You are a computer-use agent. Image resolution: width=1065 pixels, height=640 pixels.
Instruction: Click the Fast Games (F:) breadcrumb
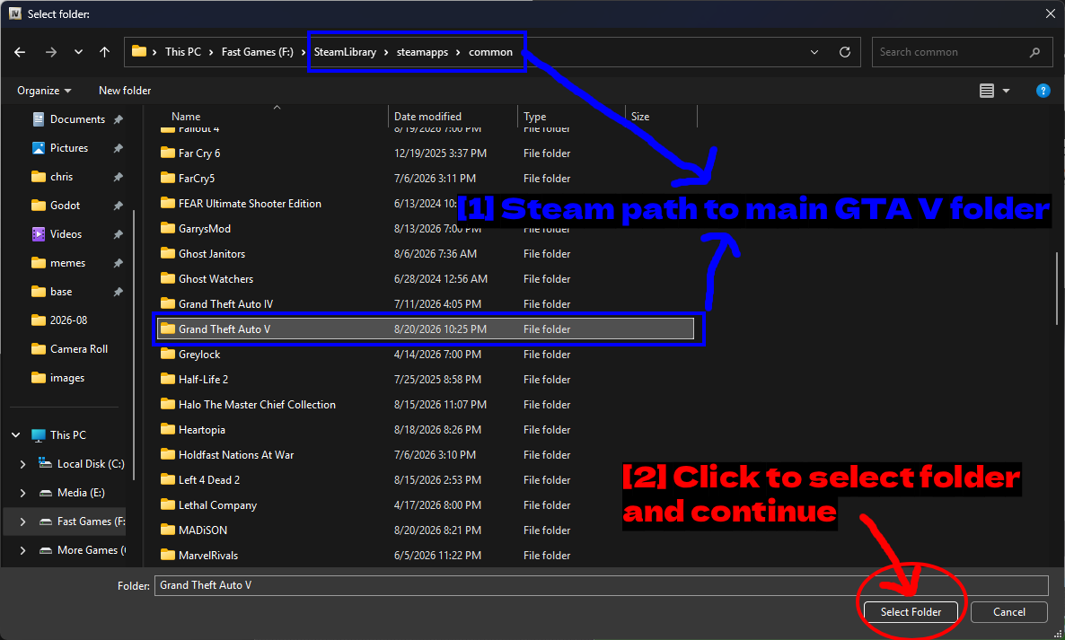pyautogui.click(x=258, y=51)
